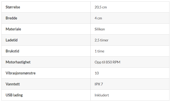Select the IPX 7 value cell
Viewport: 171px width, 102px height.
[x=99, y=84]
